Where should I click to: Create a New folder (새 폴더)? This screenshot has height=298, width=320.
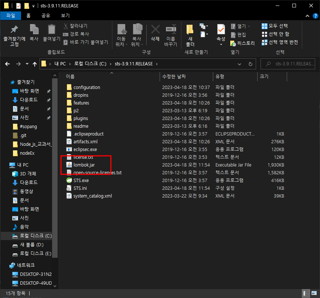point(190,35)
